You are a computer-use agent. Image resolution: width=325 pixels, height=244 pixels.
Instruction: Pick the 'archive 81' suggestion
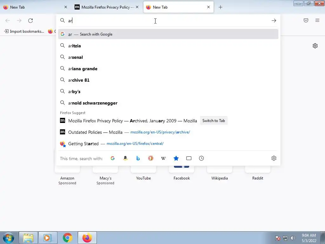168,80
